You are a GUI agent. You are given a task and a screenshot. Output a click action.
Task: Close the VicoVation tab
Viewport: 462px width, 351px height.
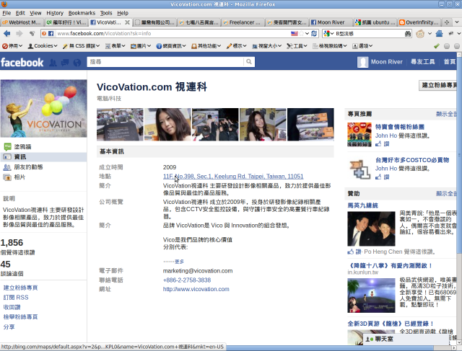click(x=127, y=22)
